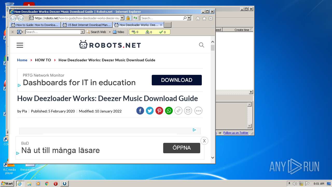Open recent pages dropdown next to forward
Screen dimensions: 332x187
26,18
